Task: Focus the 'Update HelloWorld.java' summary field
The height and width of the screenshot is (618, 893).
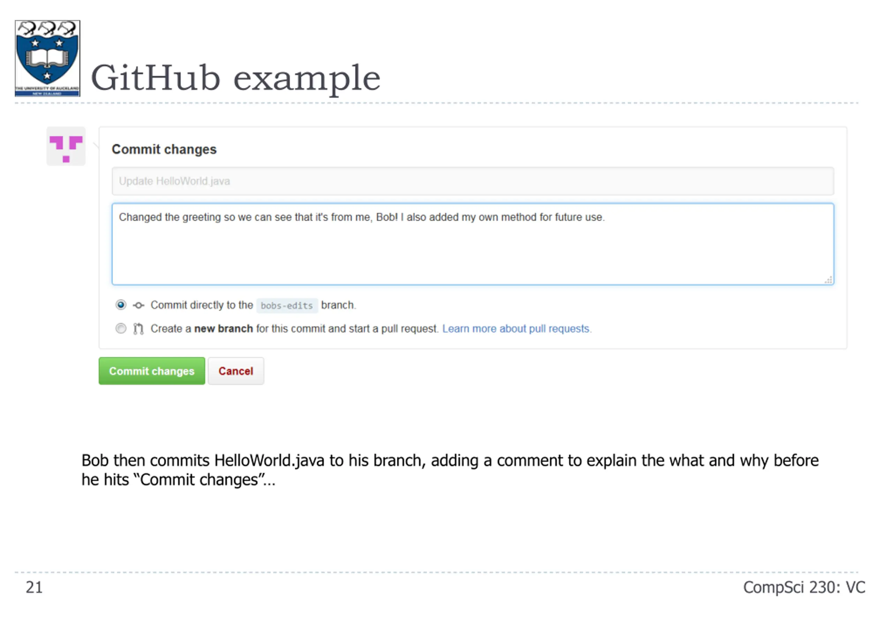Action: point(473,181)
